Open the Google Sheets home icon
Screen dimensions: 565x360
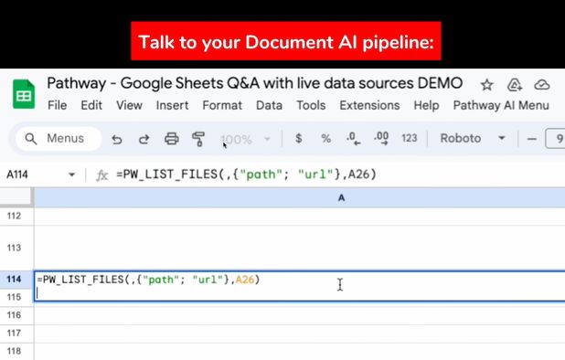coord(24,94)
